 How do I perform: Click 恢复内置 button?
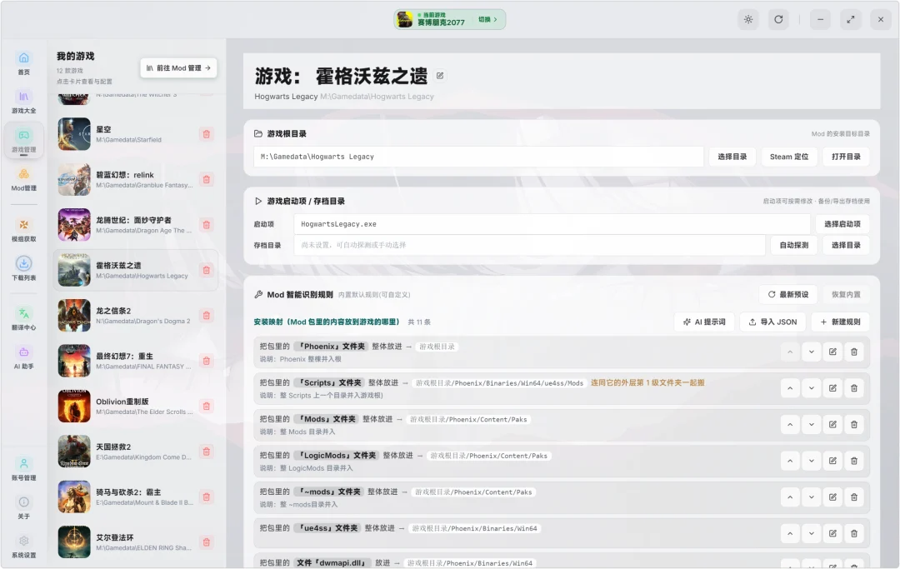coord(846,294)
